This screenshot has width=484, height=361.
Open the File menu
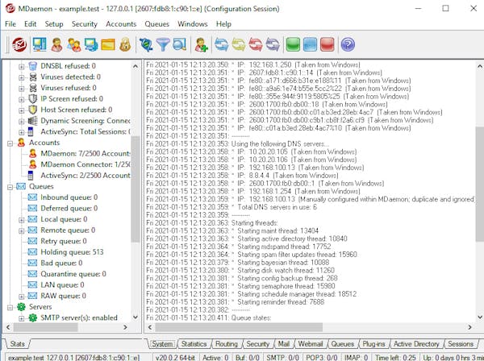pyautogui.click(x=10, y=24)
